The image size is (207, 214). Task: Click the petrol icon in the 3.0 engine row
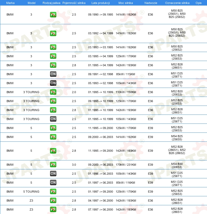click(53, 165)
